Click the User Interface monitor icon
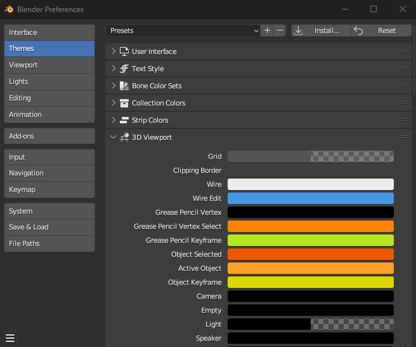The width and height of the screenshot is (416, 347). (124, 51)
